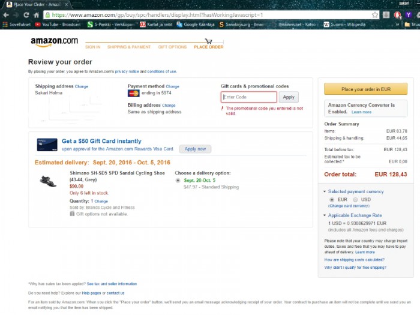
Task: Open Why didn't I qualify for free shipping
Action: 355,268
